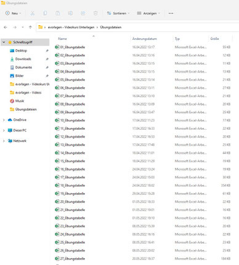This screenshot has width=239, height=265.
Task: Click the Share icon in toolbar
Action: [83, 14]
